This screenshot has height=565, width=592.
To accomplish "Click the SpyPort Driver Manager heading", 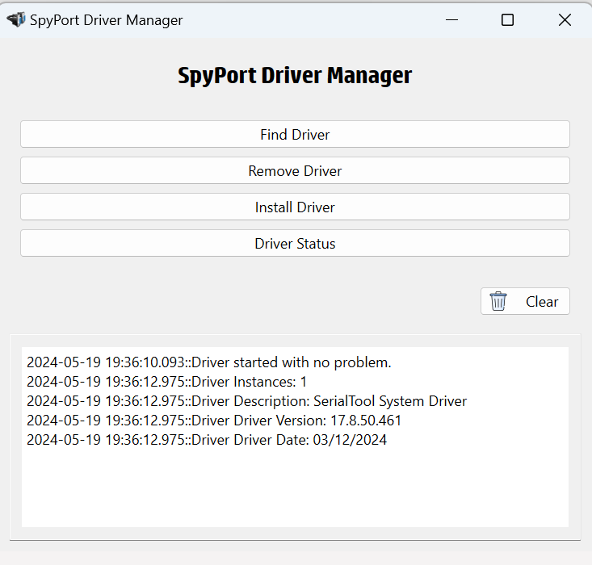I will coord(295,75).
